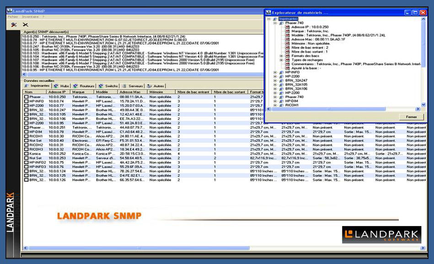Screen dimensions: 434x264
Task: Tick the checkbox for the HP-INFO row at 10.0.0.74
Action: pos(26,101)
